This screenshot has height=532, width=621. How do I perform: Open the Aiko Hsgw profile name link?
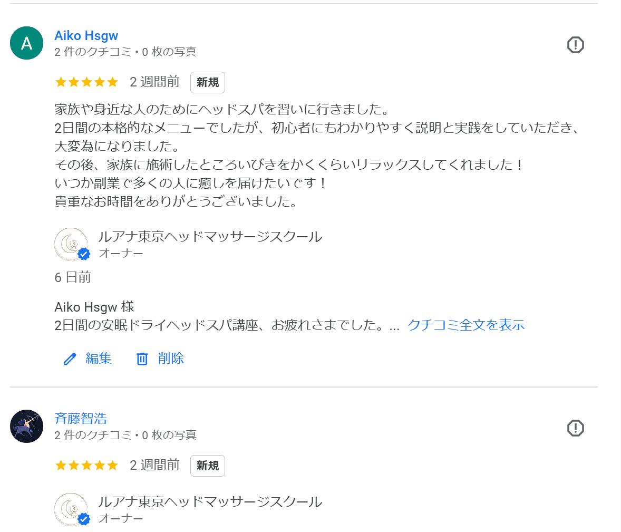[x=86, y=35]
